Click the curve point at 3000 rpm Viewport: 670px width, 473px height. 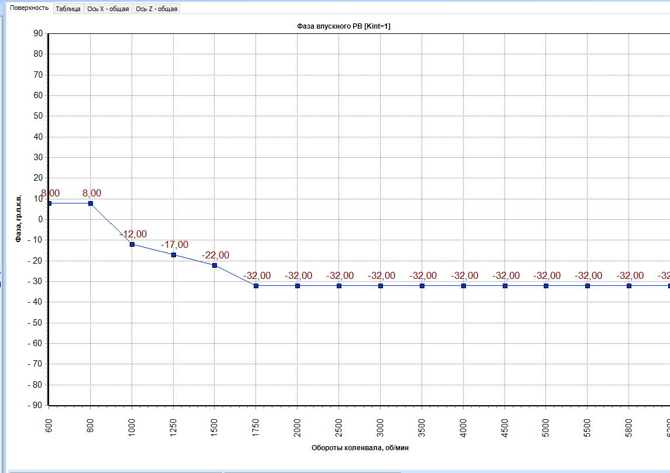tap(381, 286)
